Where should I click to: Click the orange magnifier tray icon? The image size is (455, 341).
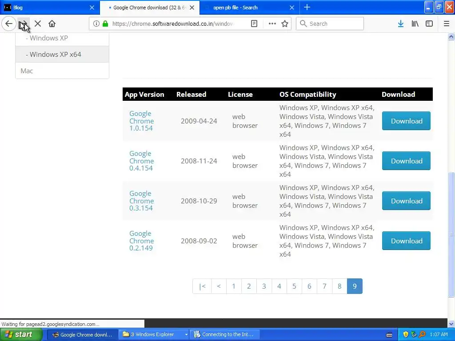[422, 335]
